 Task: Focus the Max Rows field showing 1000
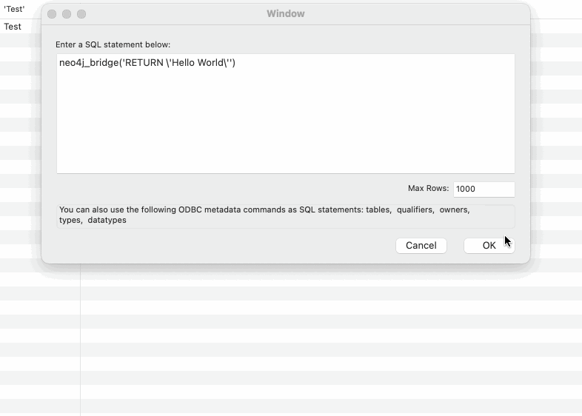484,189
